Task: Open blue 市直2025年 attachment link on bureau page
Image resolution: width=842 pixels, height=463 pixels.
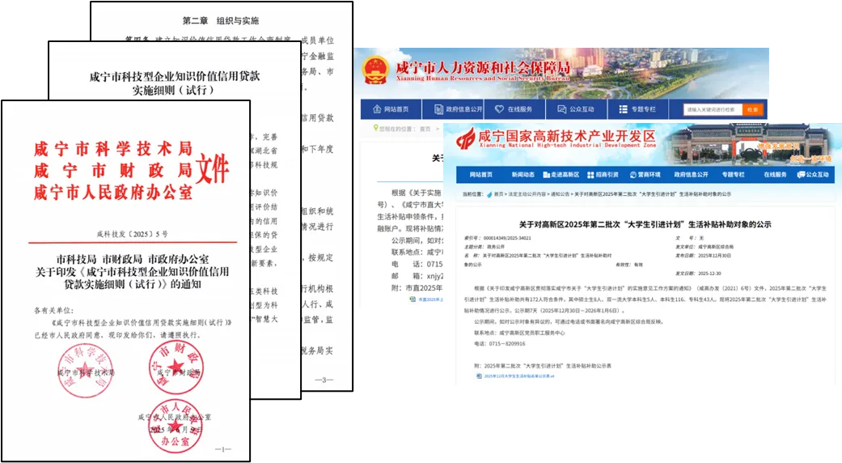Action: tap(430, 299)
